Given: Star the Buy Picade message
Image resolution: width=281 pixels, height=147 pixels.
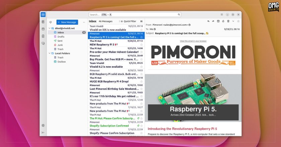Looking at the screenshot, I should (x=142, y=59).
